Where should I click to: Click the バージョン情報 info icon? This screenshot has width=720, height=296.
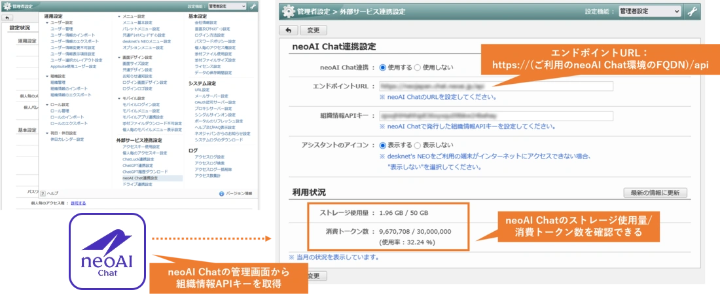tap(222, 193)
